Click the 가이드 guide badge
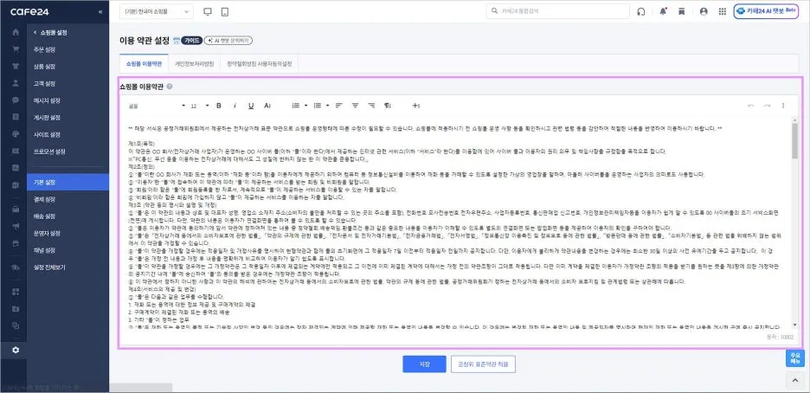This screenshot has height=393, width=810. [x=191, y=41]
